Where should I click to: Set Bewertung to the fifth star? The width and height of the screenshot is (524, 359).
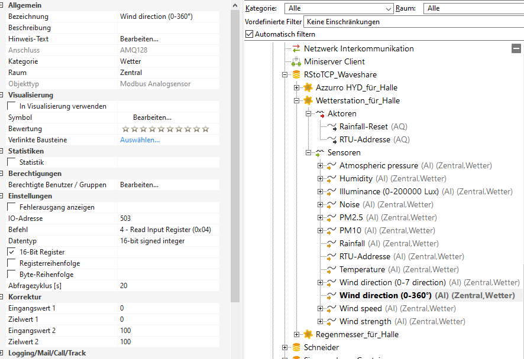point(161,129)
